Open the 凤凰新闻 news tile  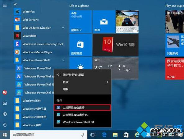click(x=175, y=45)
